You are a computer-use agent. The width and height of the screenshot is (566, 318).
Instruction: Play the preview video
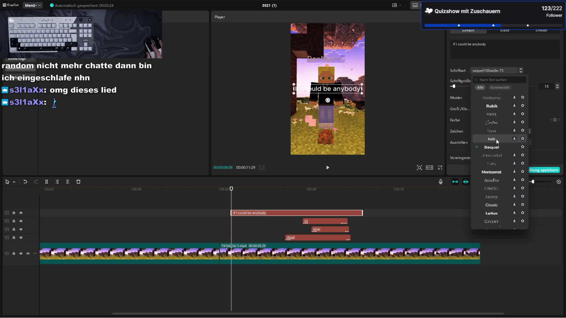328,168
